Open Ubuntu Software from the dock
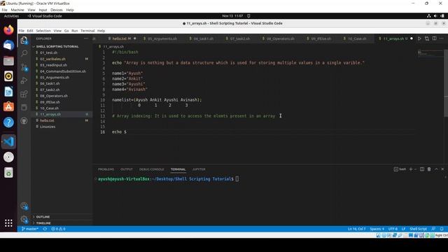The image size is (448, 252). point(8,107)
